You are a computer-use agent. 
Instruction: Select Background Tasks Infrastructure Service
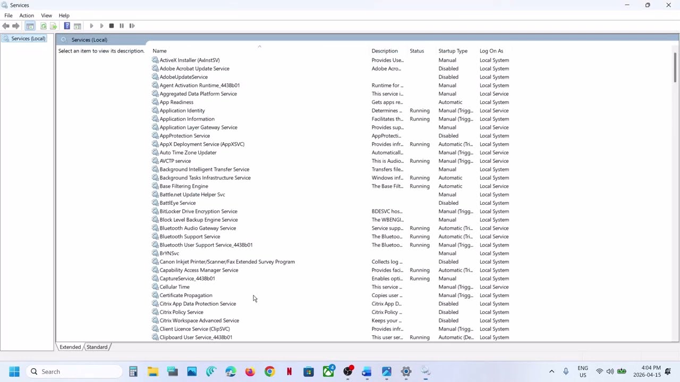(x=205, y=178)
